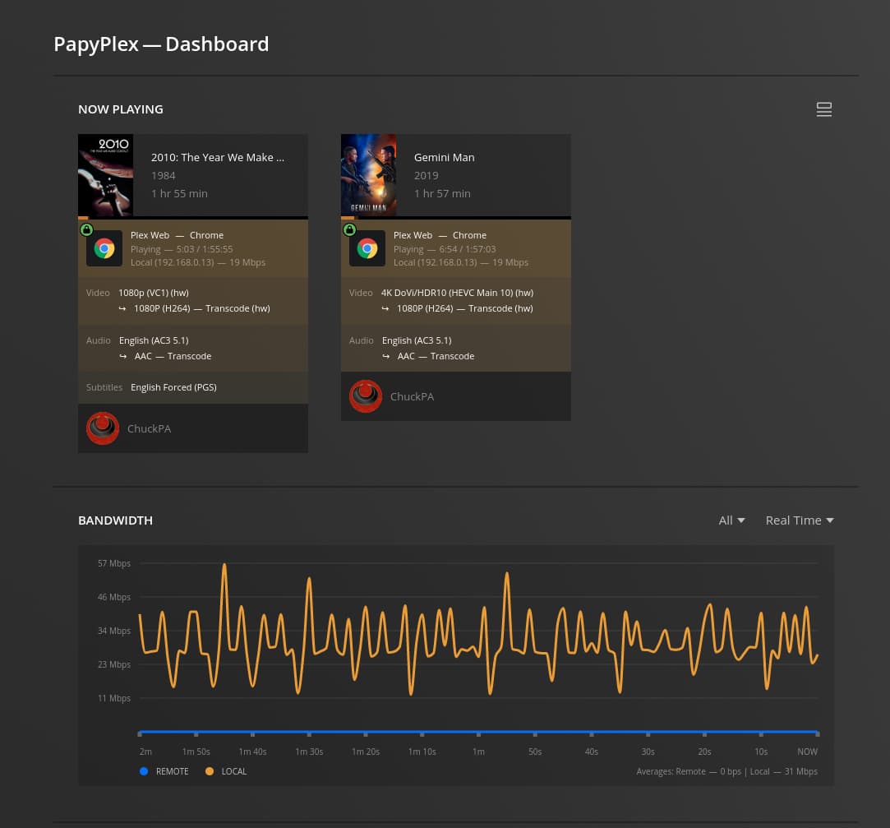Click 'Playing — 5:03 / 1:55:55' status
890x828 pixels.
coord(182,249)
